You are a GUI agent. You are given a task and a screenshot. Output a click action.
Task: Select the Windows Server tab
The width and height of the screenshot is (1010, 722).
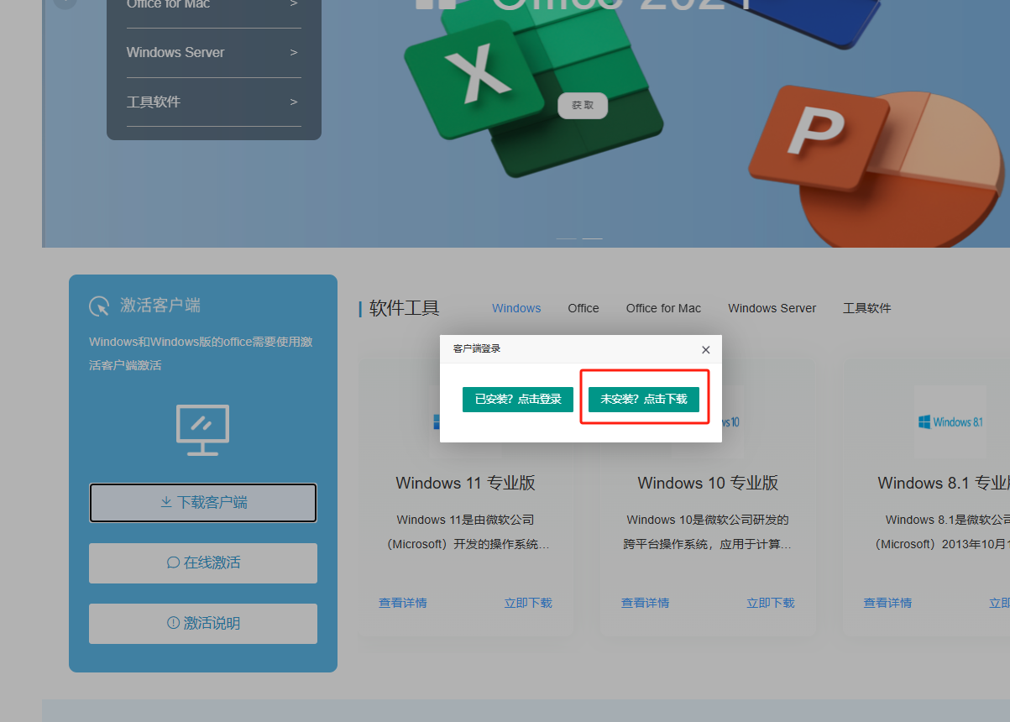click(772, 308)
